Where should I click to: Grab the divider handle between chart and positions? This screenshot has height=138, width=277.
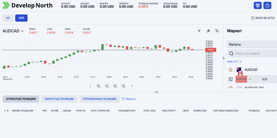click(x=157, y=92)
